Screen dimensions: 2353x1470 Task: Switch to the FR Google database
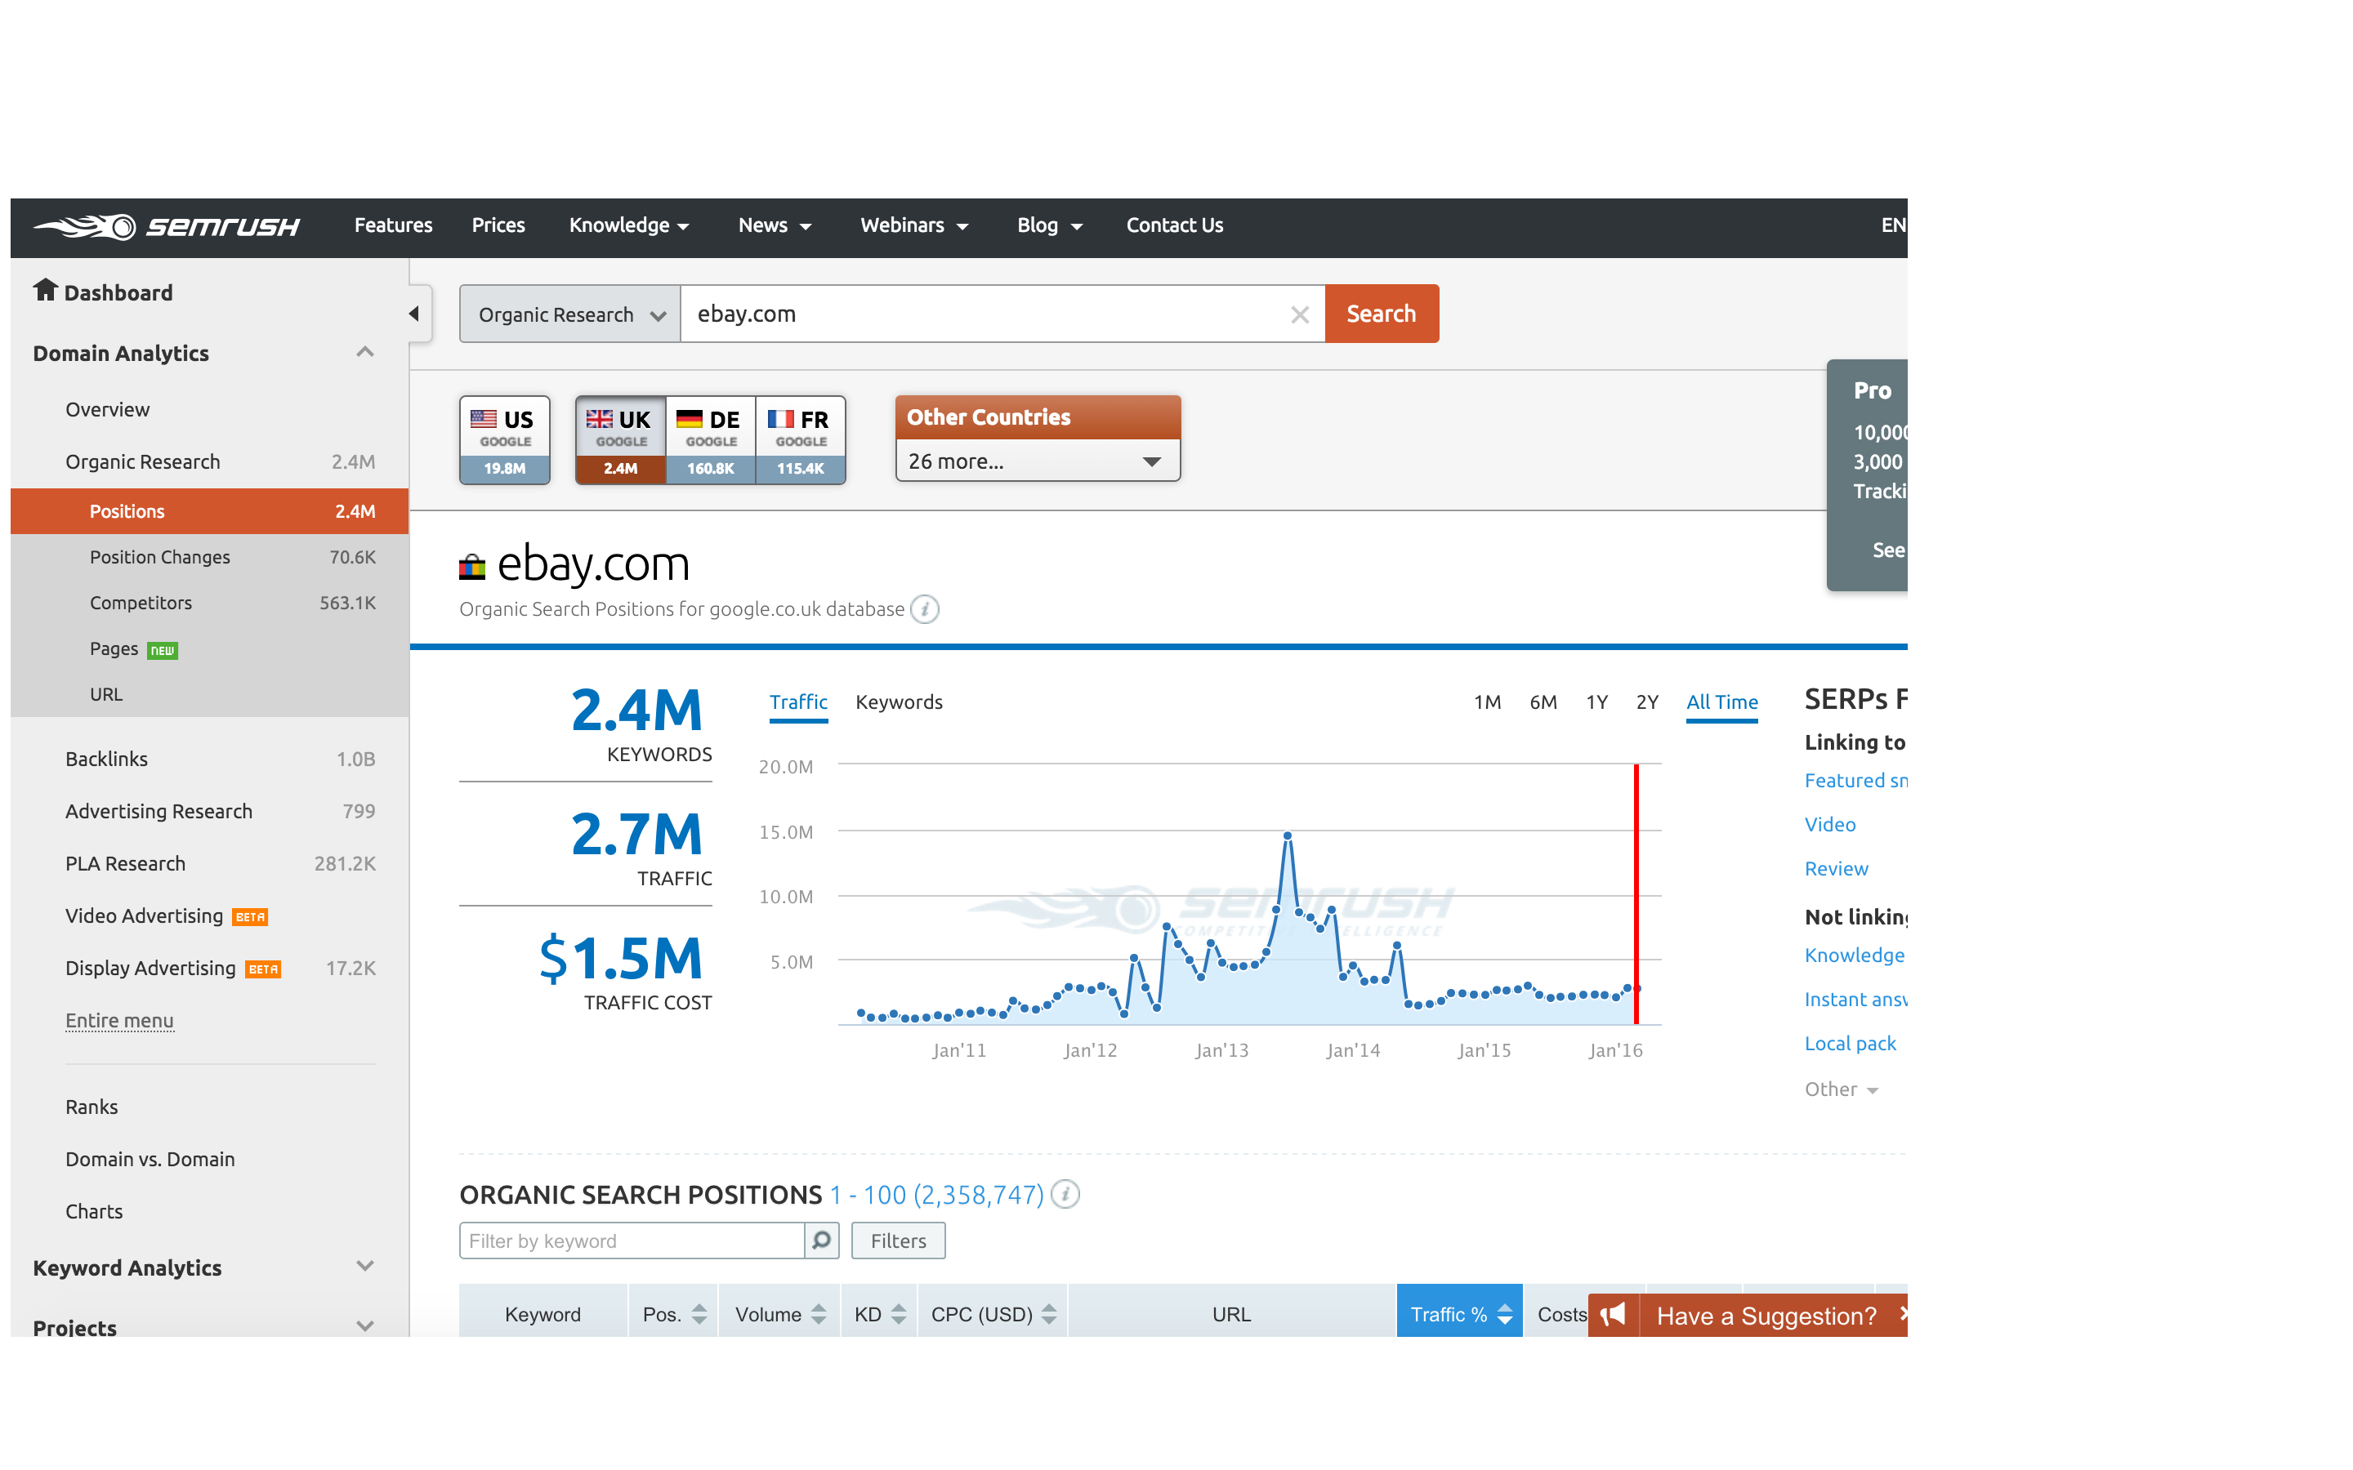click(x=800, y=439)
